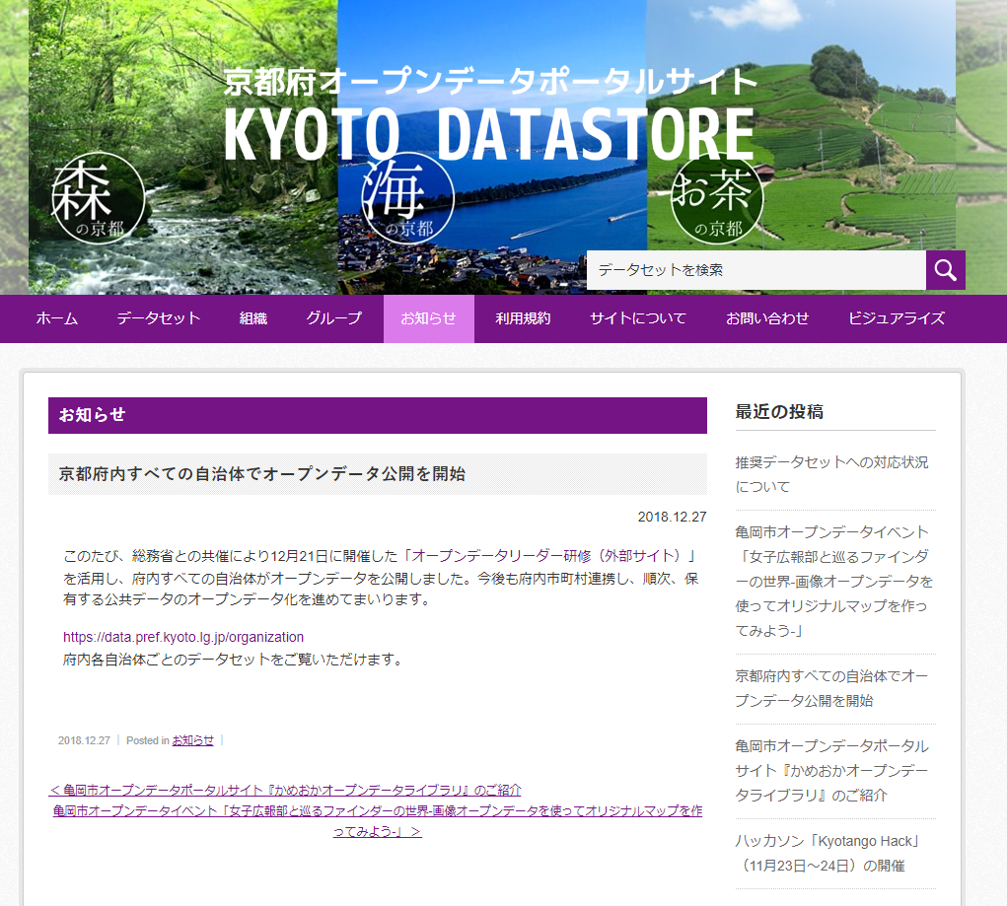Click the 森の京都 circle emblem

99,200
